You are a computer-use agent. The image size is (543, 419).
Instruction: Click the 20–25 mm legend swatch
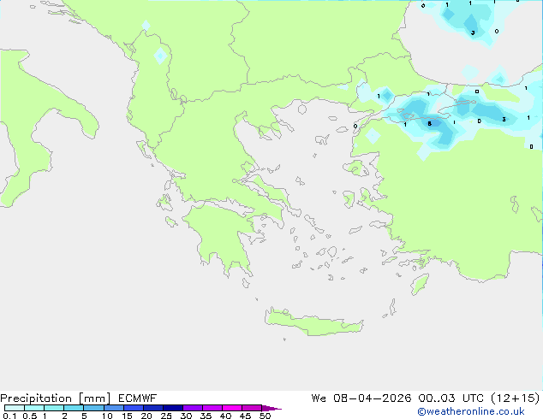click(153, 408)
